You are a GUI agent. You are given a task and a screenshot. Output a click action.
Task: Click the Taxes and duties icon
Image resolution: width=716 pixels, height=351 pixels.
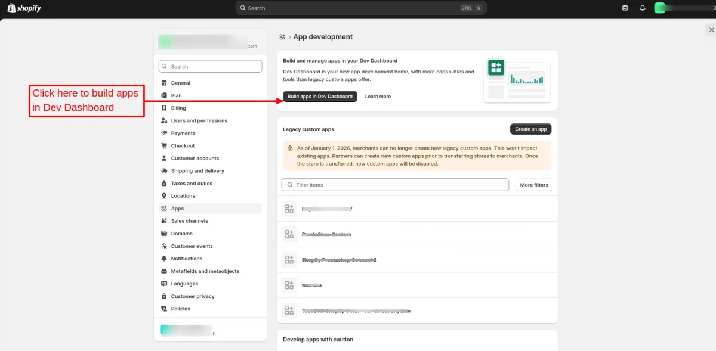coord(165,183)
